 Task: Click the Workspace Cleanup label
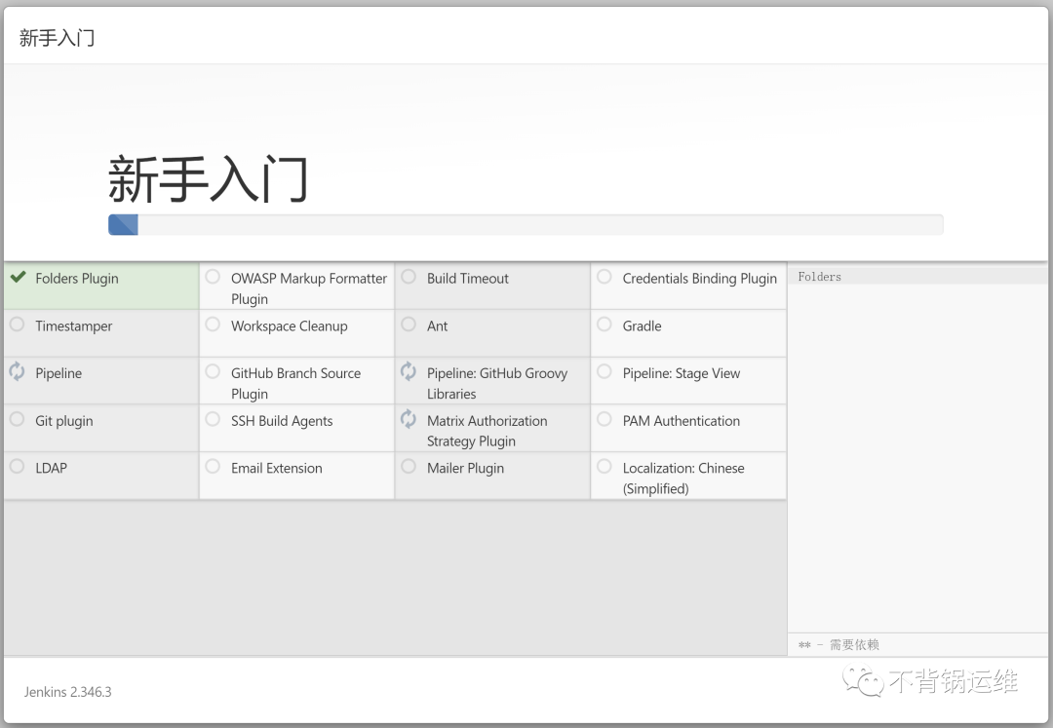coord(290,326)
